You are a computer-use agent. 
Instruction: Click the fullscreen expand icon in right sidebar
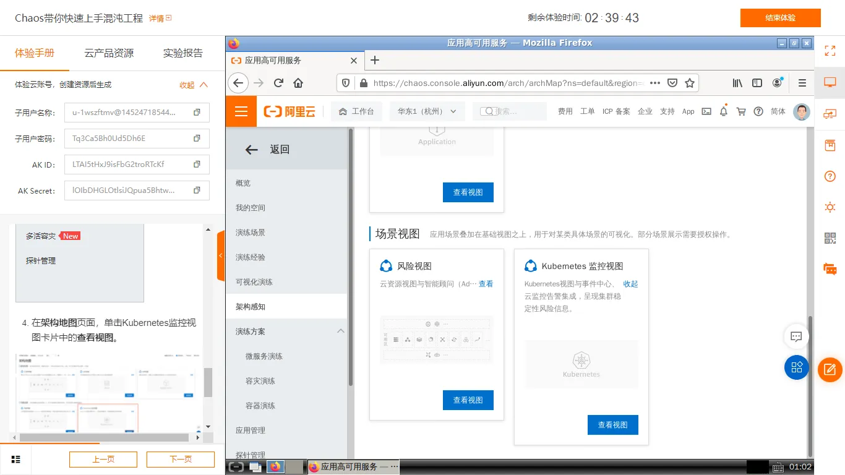click(830, 51)
